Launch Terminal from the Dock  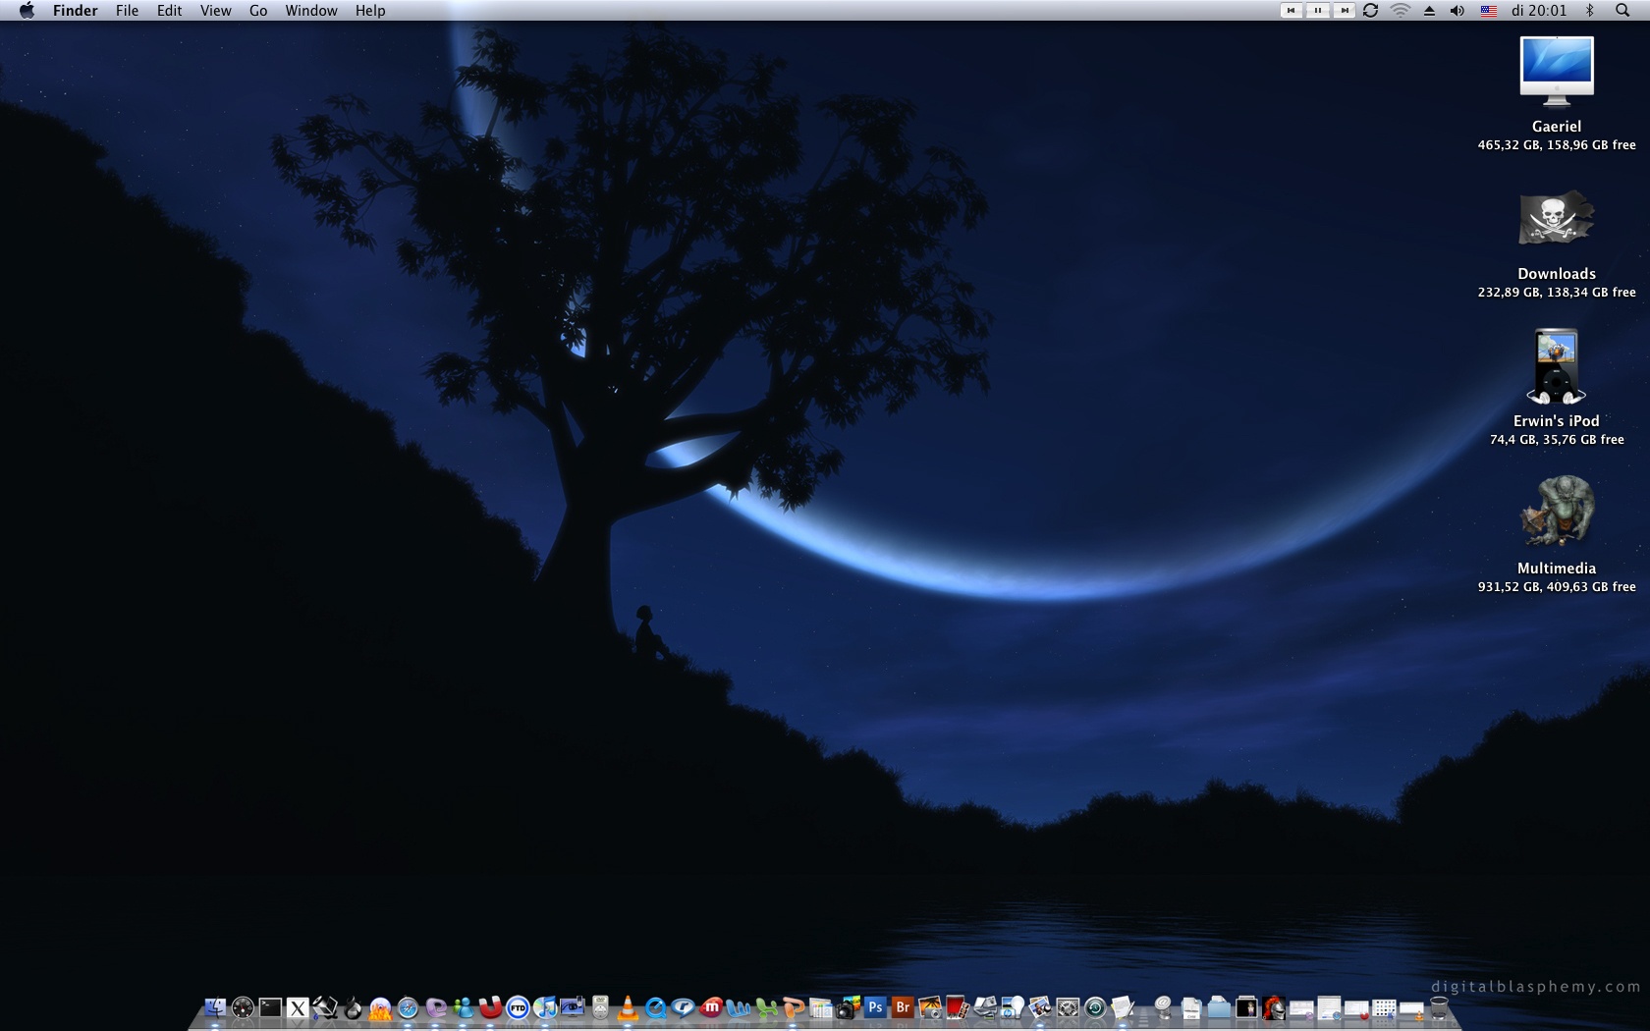coord(270,1007)
